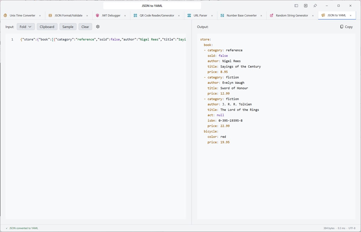The image size is (361, 232).
Task: Switch to the JWT Debugger tab
Action: 111,15
